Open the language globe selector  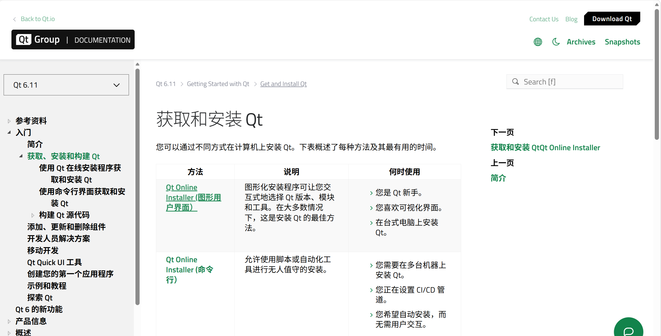(x=538, y=42)
